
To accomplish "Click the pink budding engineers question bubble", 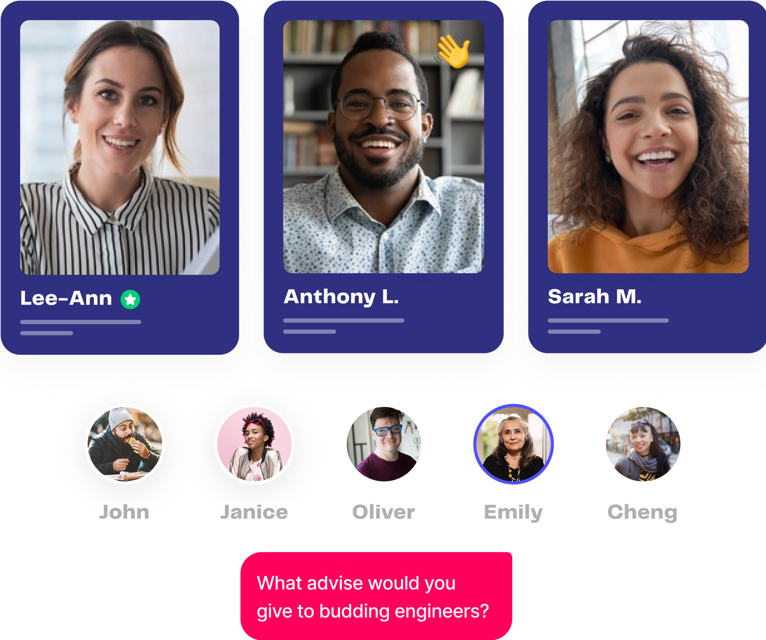I will (376, 596).
